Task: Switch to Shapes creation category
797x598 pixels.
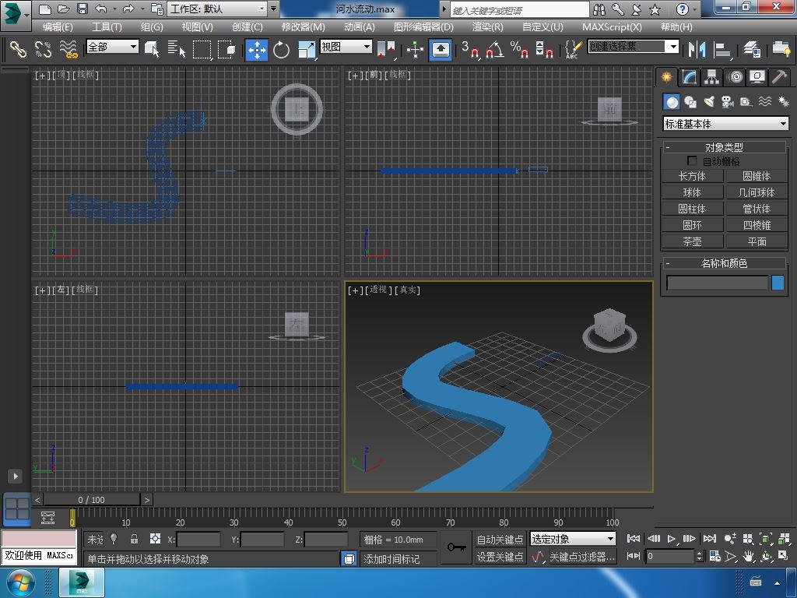Action: [690, 102]
